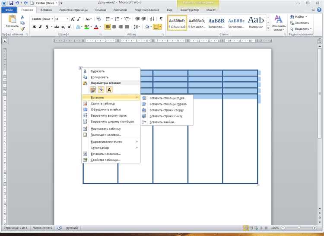Click the Найти (Find) button

click(x=299, y=16)
